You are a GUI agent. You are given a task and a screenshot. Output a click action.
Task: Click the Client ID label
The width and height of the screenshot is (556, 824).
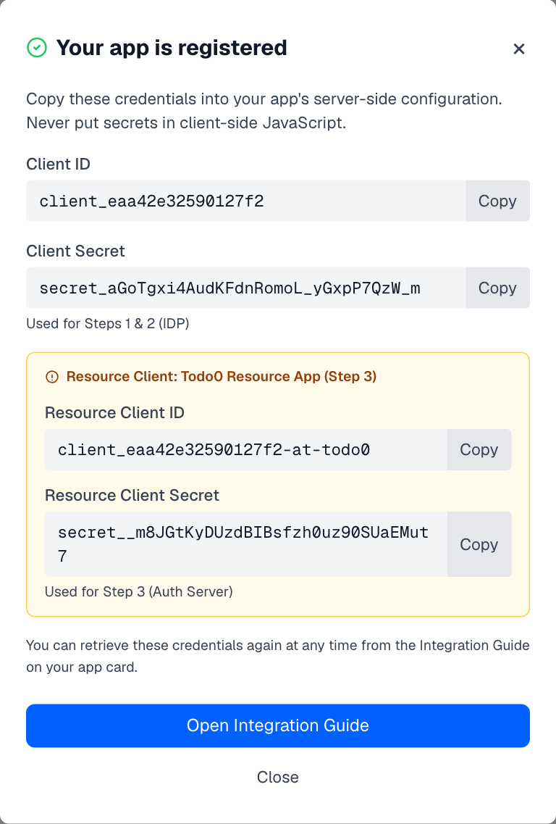58,165
